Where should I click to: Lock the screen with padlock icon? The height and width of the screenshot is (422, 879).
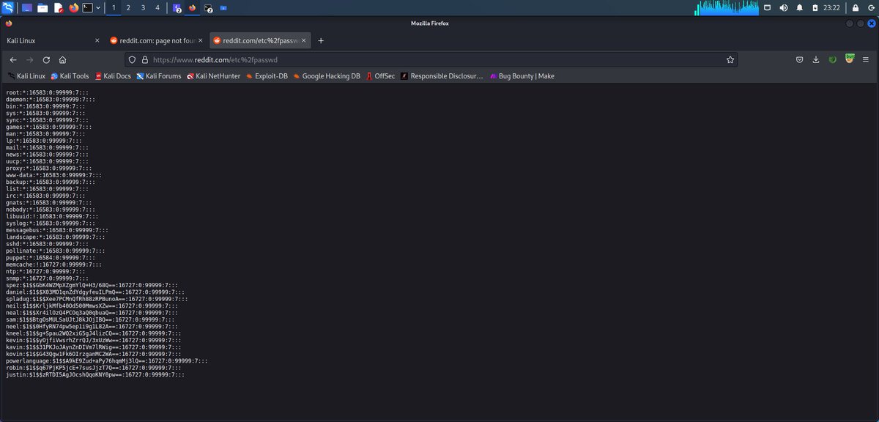pyautogui.click(x=855, y=8)
